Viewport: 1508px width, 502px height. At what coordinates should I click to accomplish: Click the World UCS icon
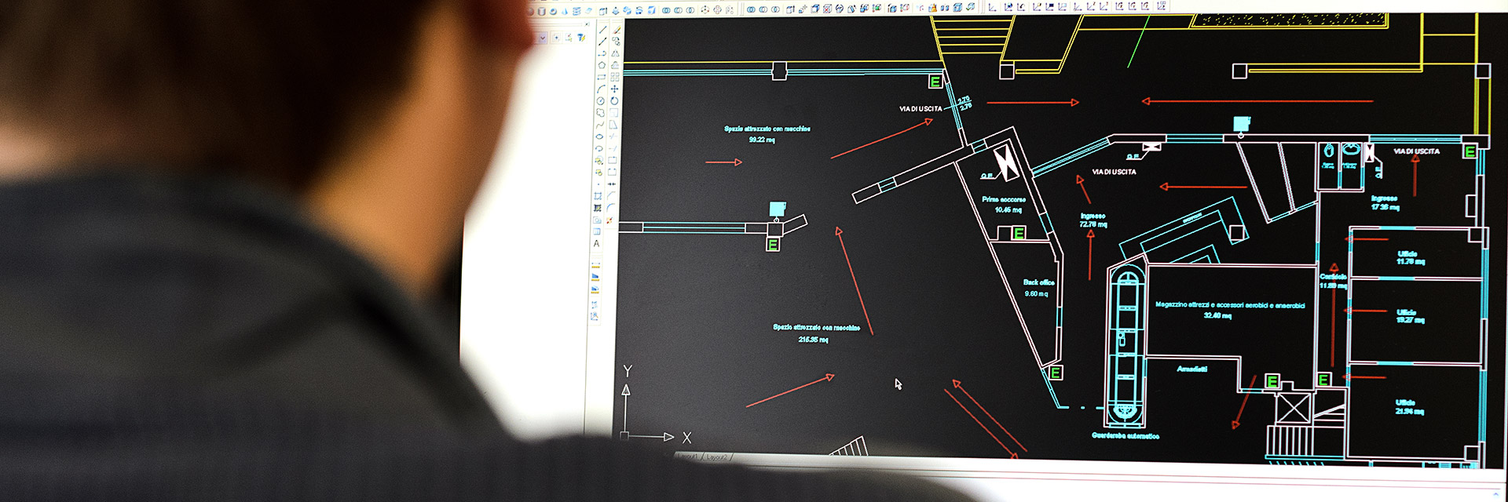[x=1008, y=7]
